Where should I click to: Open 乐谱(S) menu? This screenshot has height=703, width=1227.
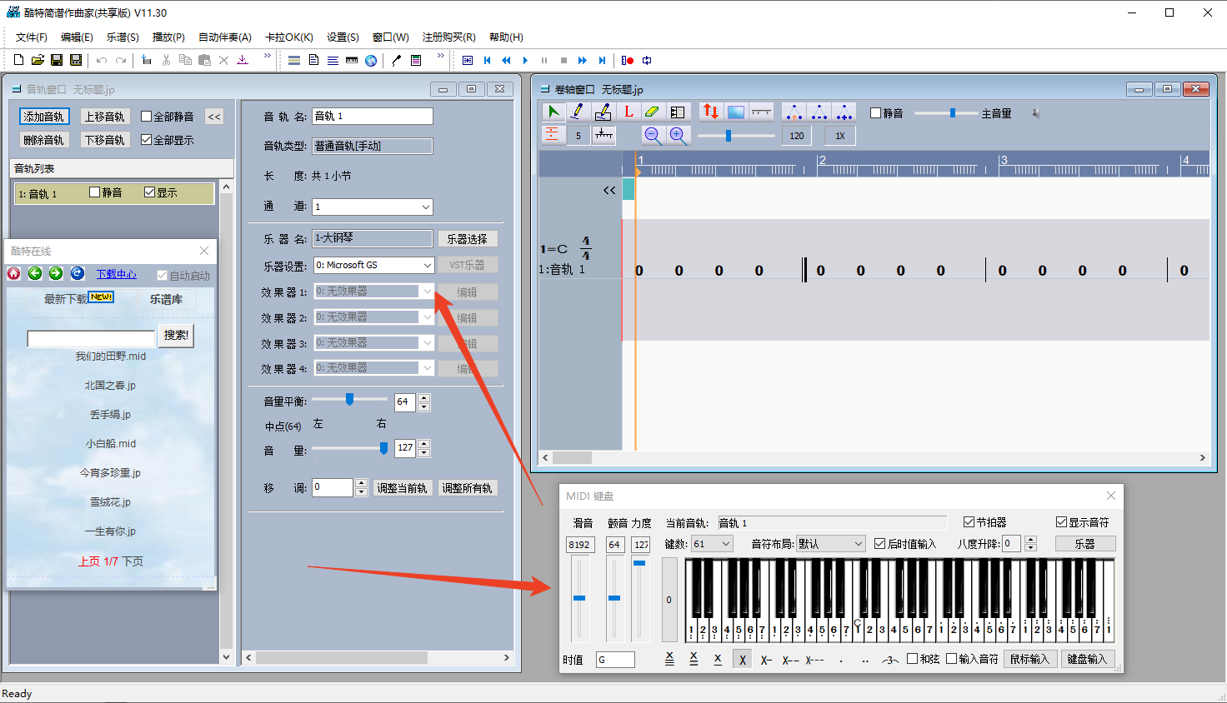pyautogui.click(x=123, y=37)
